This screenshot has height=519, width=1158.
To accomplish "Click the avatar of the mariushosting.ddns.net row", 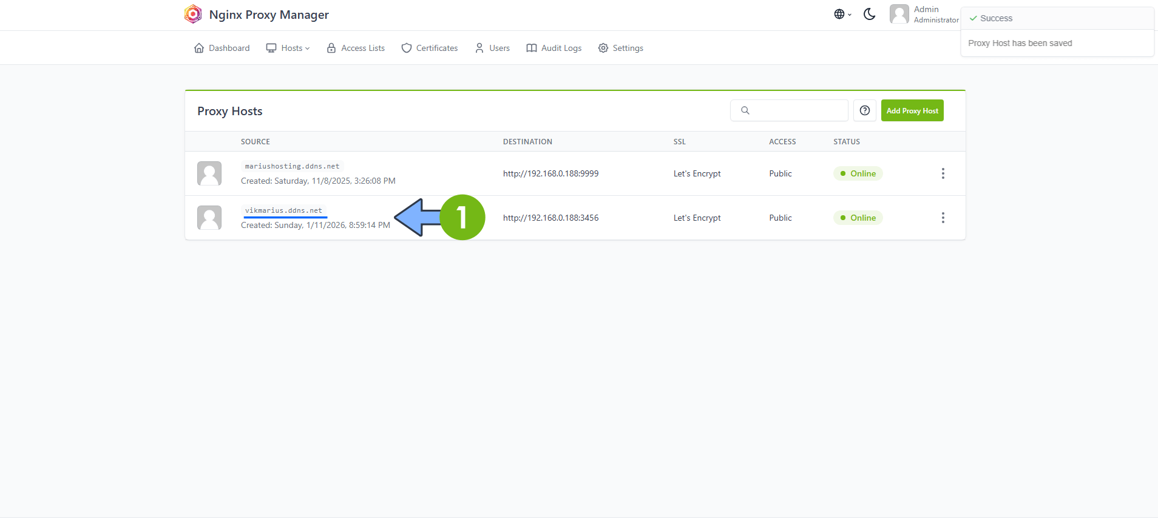I will 209,173.
